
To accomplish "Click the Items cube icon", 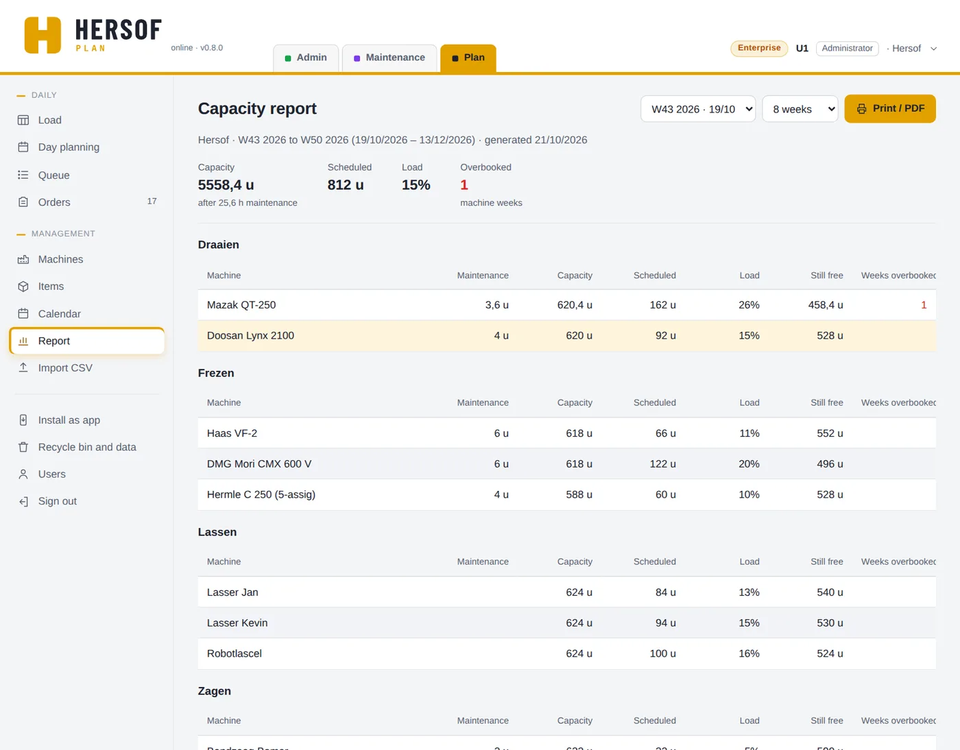I will click(23, 287).
